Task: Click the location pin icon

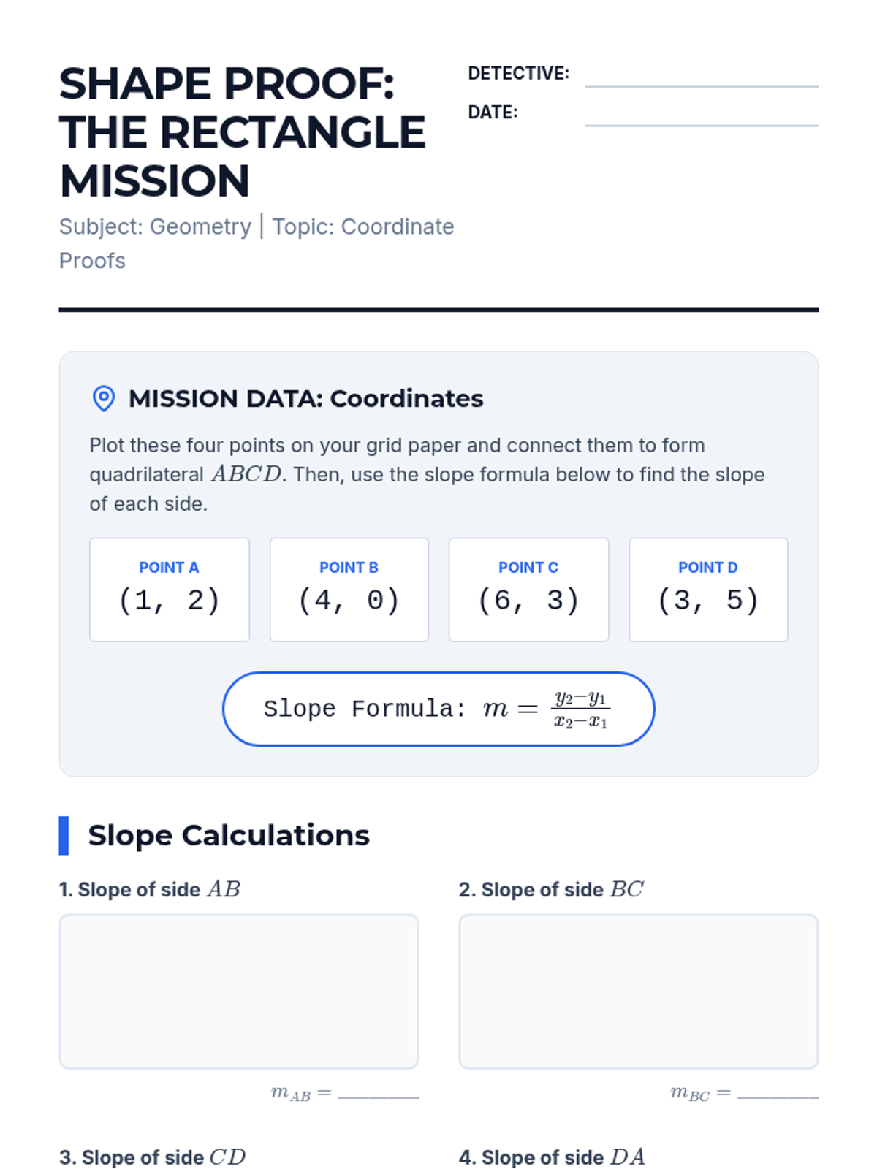Action: pyautogui.click(x=104, y=398)
